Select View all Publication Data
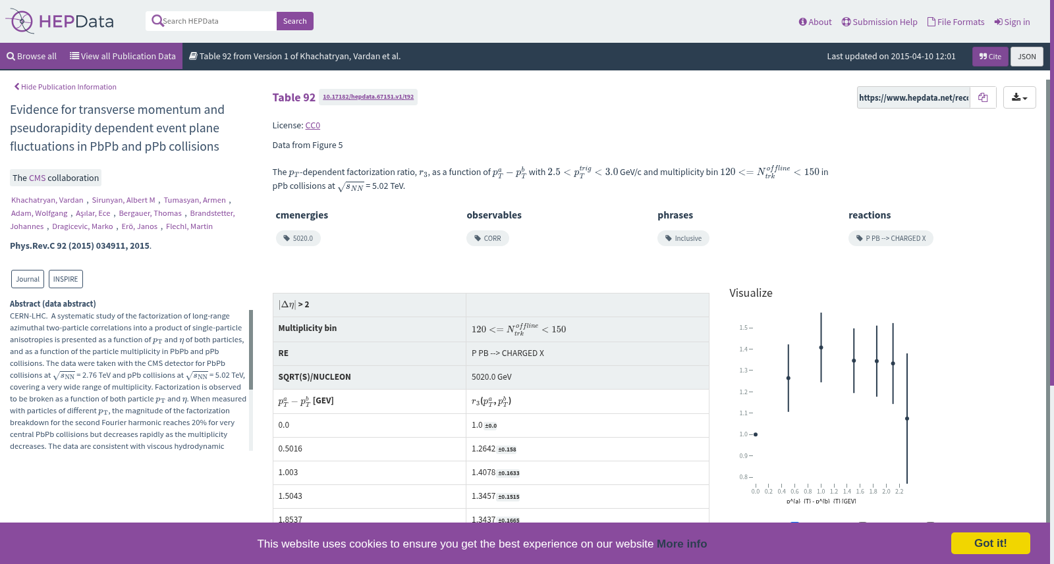The image size is (1054, 564). pyautogui.click(x=123, y=57)
